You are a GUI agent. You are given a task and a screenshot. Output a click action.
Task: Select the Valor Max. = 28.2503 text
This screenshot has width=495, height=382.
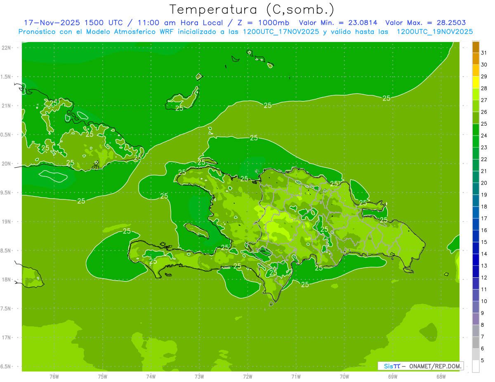pyautogui.click(x=425, y=23)
